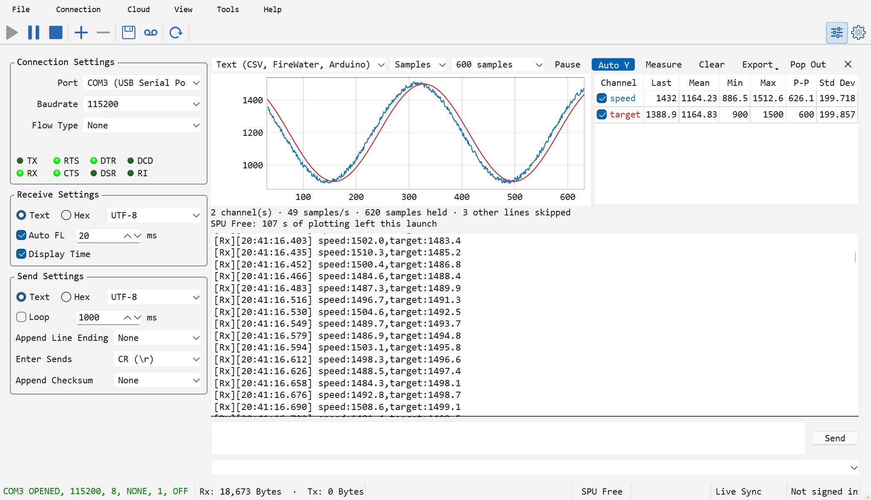Open the 600 samples dropdown
This screenshot has height=500, width=871.
(x=498, y=65)
